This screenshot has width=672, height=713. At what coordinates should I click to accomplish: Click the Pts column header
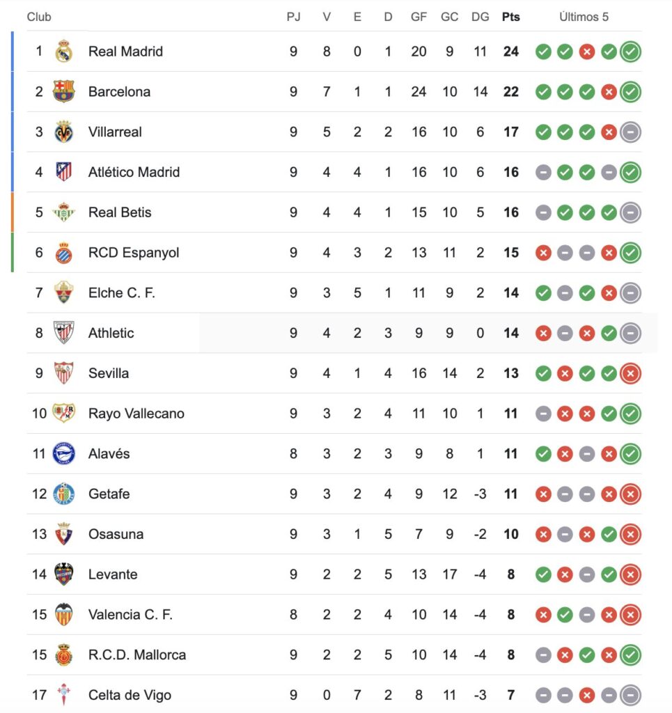coord(511,17)
